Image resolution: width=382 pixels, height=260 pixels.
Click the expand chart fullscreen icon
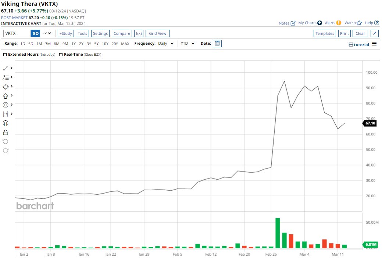click(375, 33)
